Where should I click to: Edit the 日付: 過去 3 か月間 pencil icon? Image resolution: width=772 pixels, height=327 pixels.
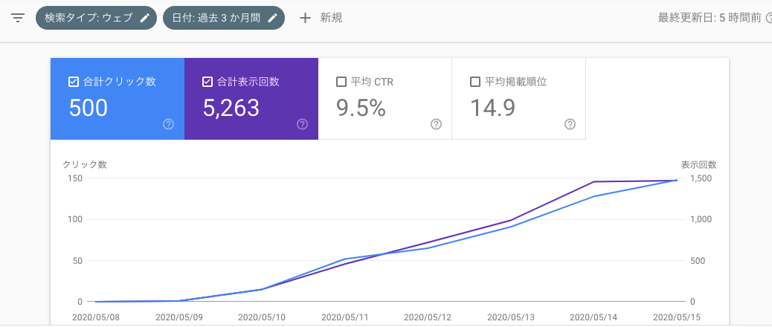point(272,18)
